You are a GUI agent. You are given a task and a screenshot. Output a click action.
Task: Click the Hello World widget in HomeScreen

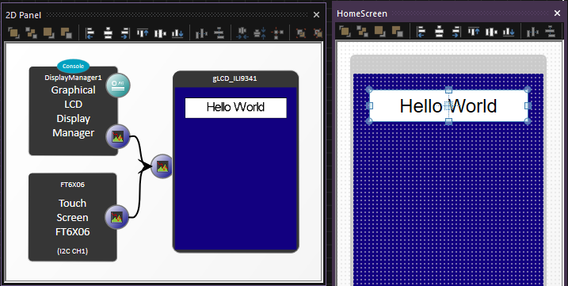pyautogui.click(x=448, y=106)
